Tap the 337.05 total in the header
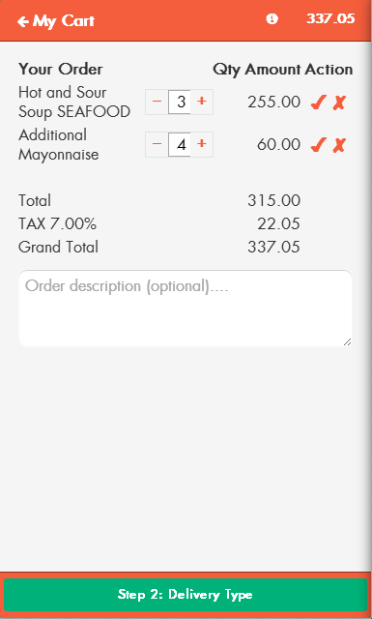The width and height of the screenshot is (372, 619). pyautogui.click(x=330, y=18)
